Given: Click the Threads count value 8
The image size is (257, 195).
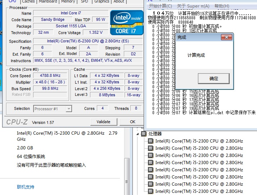Looking at the screenshot, I should click(136, 108).
